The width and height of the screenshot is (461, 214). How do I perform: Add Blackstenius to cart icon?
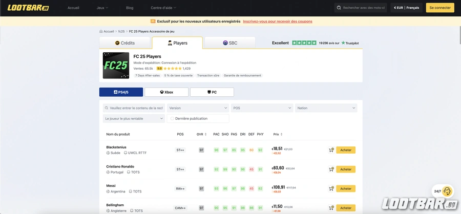[x=331, y=150]
